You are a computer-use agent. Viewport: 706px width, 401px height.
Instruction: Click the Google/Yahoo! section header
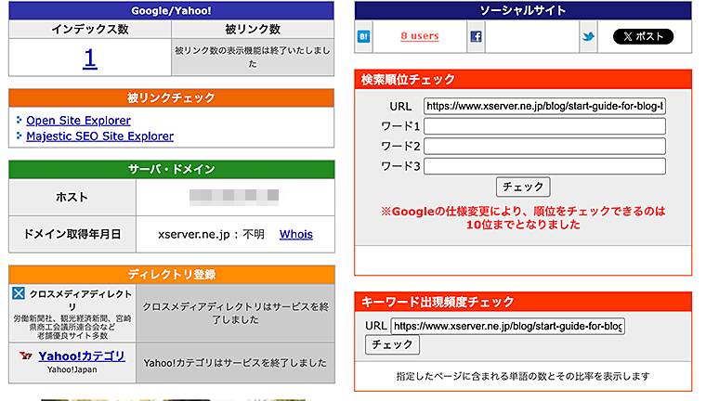coord(171,10)
